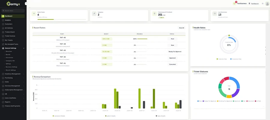This screenshot has width=270, height=120.
Task: Click the Sales sidebar icon
Action: 3,82
